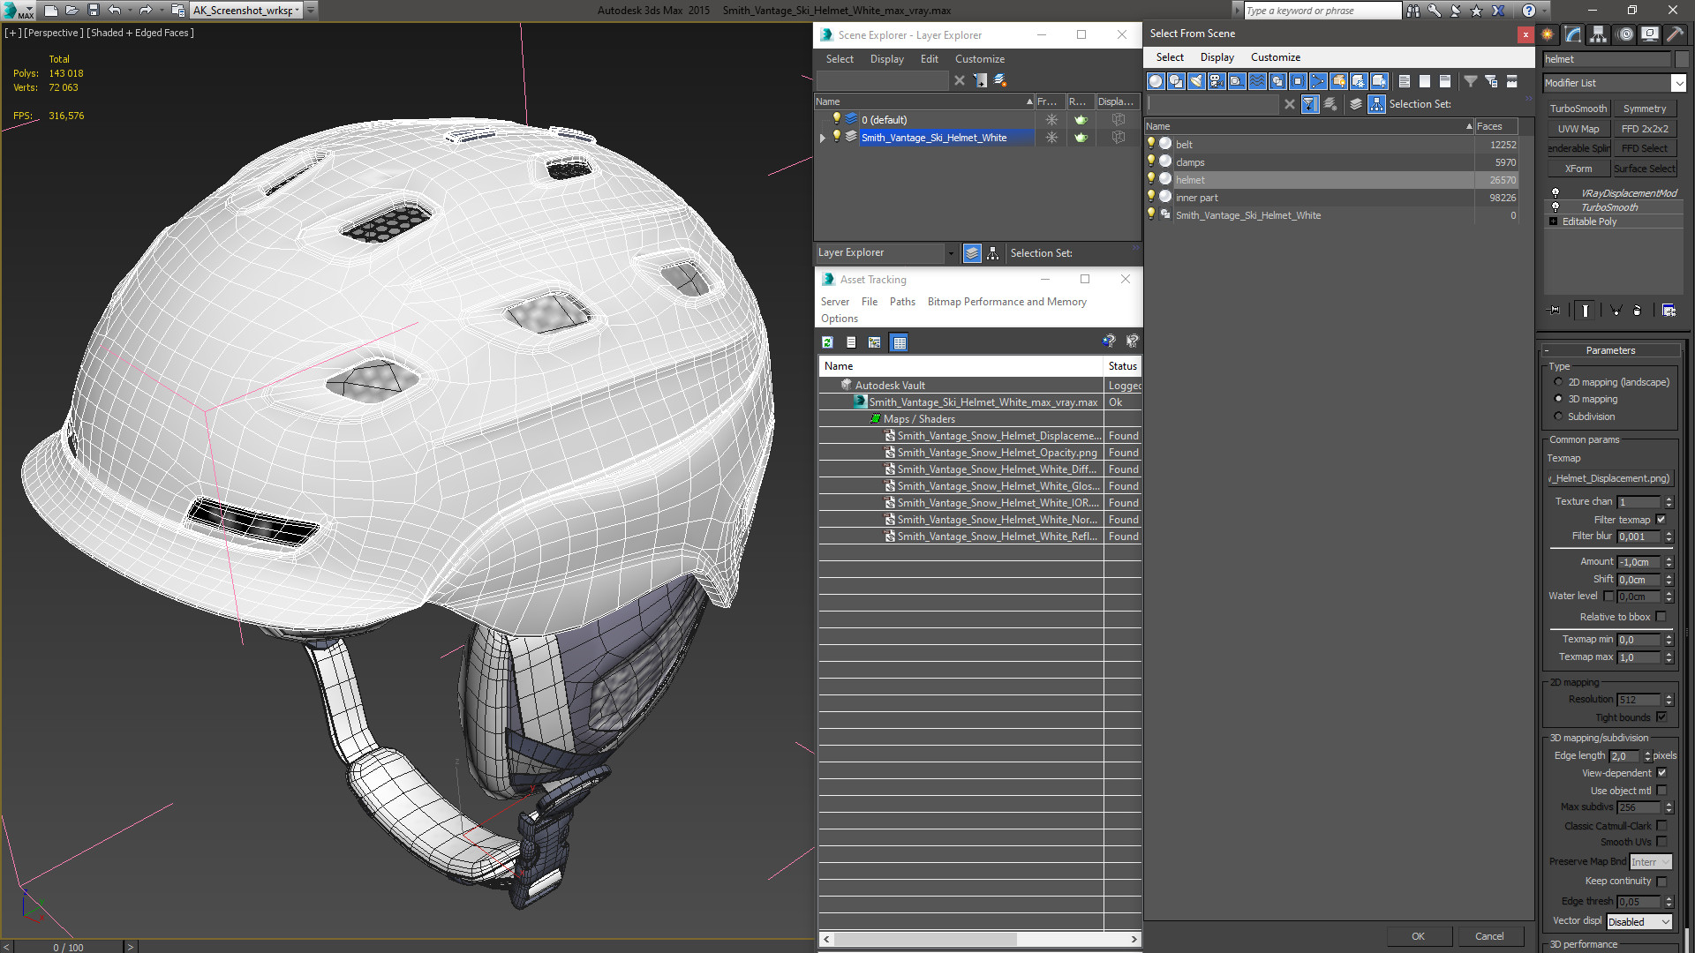Open the Vector displ Disabled dropdown
Screen dimensions: 1695x953
coord(1639,921)
